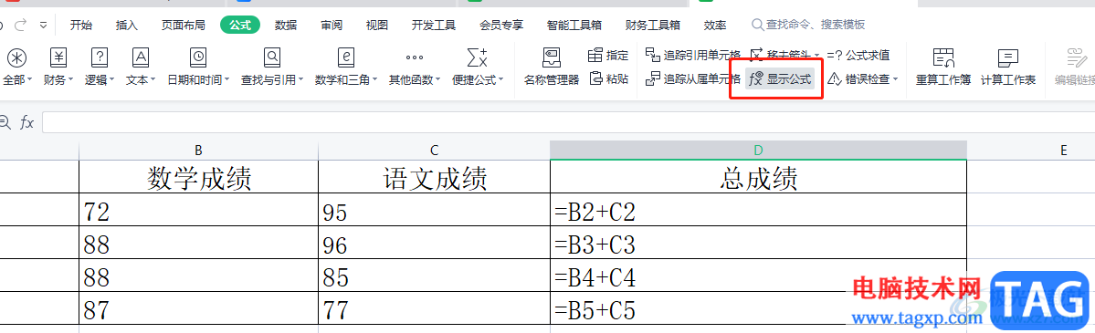The image size is (1095, 333).
Task: Switch to the 会员专享 tab
Action: click(501, 26)
